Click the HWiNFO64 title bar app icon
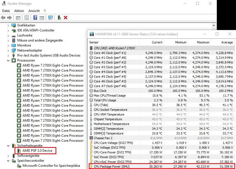236x169 pixels. pos(92,34)
